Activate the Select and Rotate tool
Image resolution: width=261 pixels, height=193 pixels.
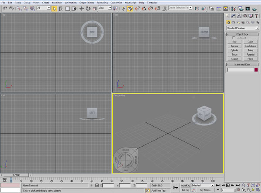coord(88,9)
